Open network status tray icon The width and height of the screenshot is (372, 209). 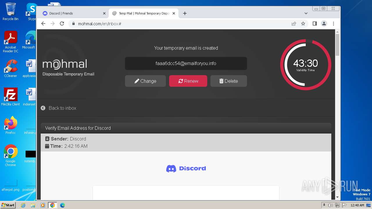click(x=337, y=205)
